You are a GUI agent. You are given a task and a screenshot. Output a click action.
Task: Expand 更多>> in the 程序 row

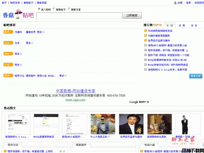click(x=63, y=76)
